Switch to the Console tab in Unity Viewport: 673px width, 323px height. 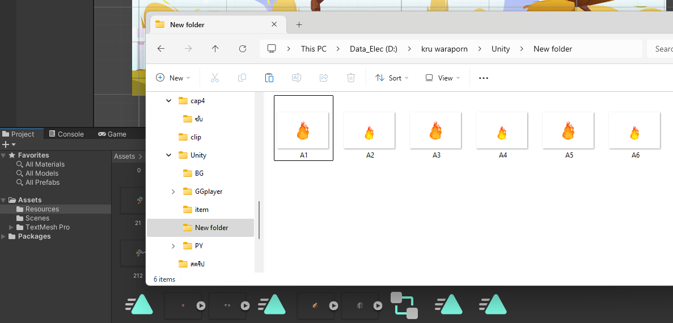66,134
